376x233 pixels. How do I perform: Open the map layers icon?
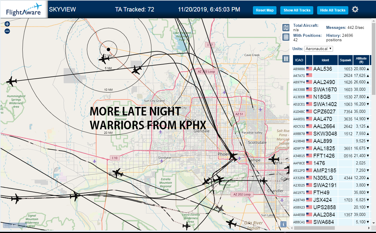point(286,28)
